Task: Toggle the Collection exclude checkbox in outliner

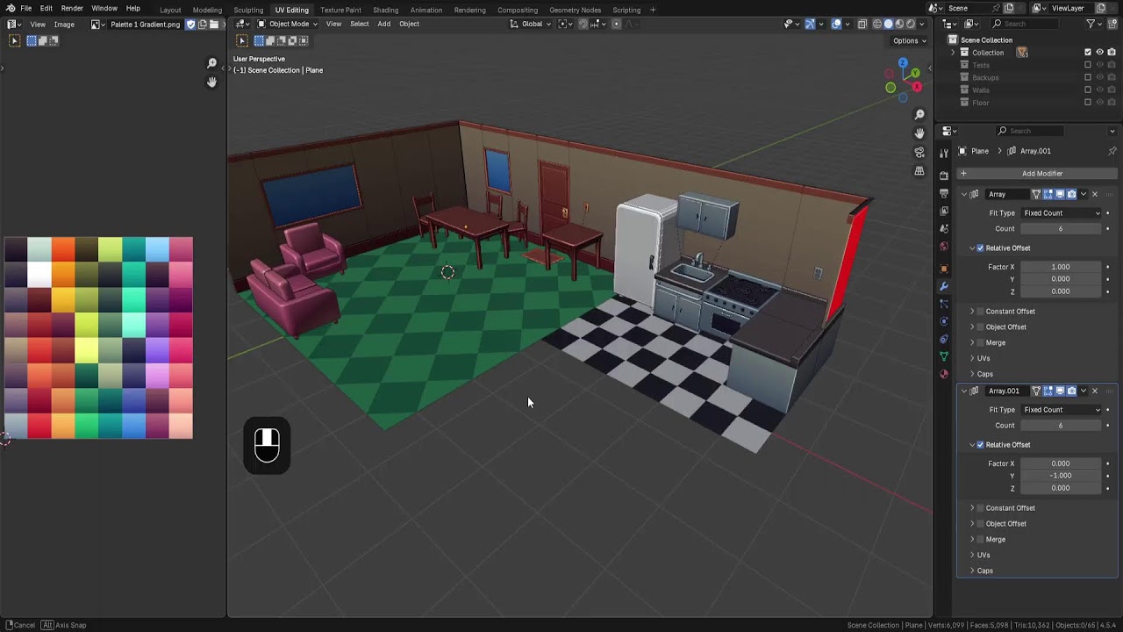Action: (1088, 53)
